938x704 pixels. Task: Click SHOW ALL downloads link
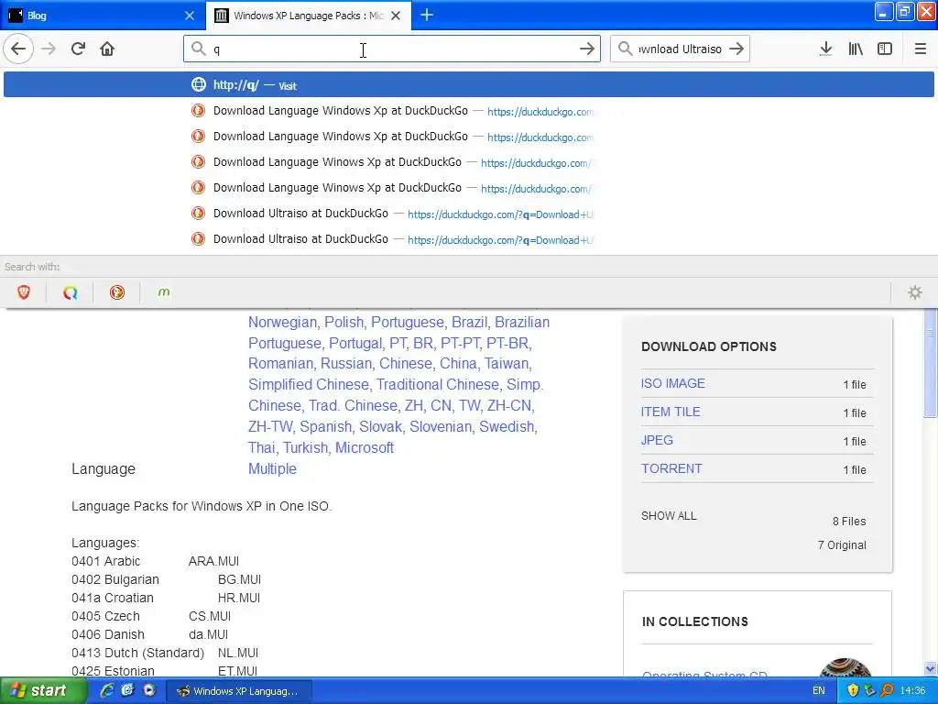[669, 515]
